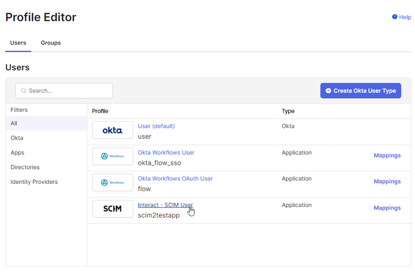Click the 'flow' variable name text
The height and width of the screenshot is (272, 415).
tap(144, 189)
